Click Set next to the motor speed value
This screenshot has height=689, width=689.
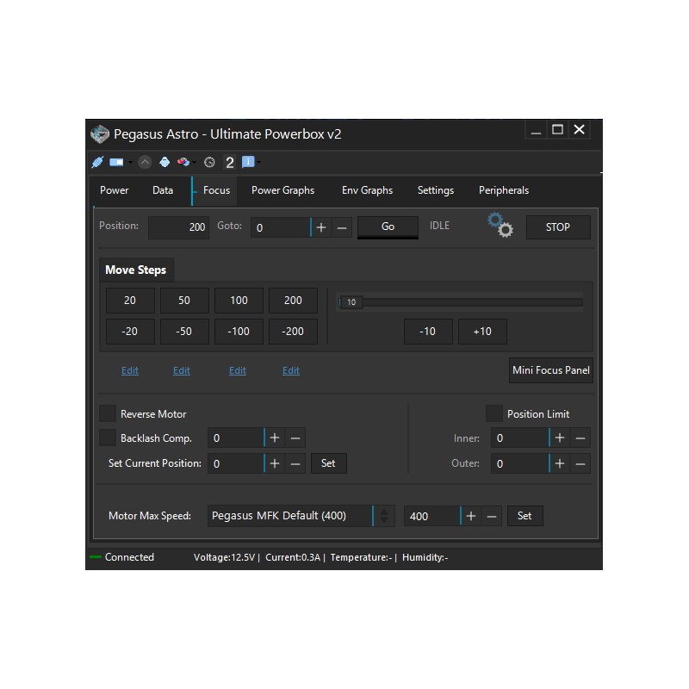[525, 516]
